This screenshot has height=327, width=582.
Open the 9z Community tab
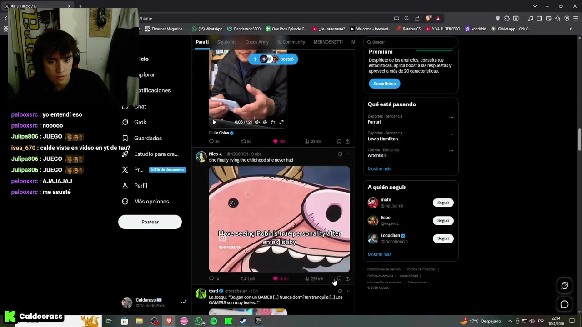(x=291, y=42)
